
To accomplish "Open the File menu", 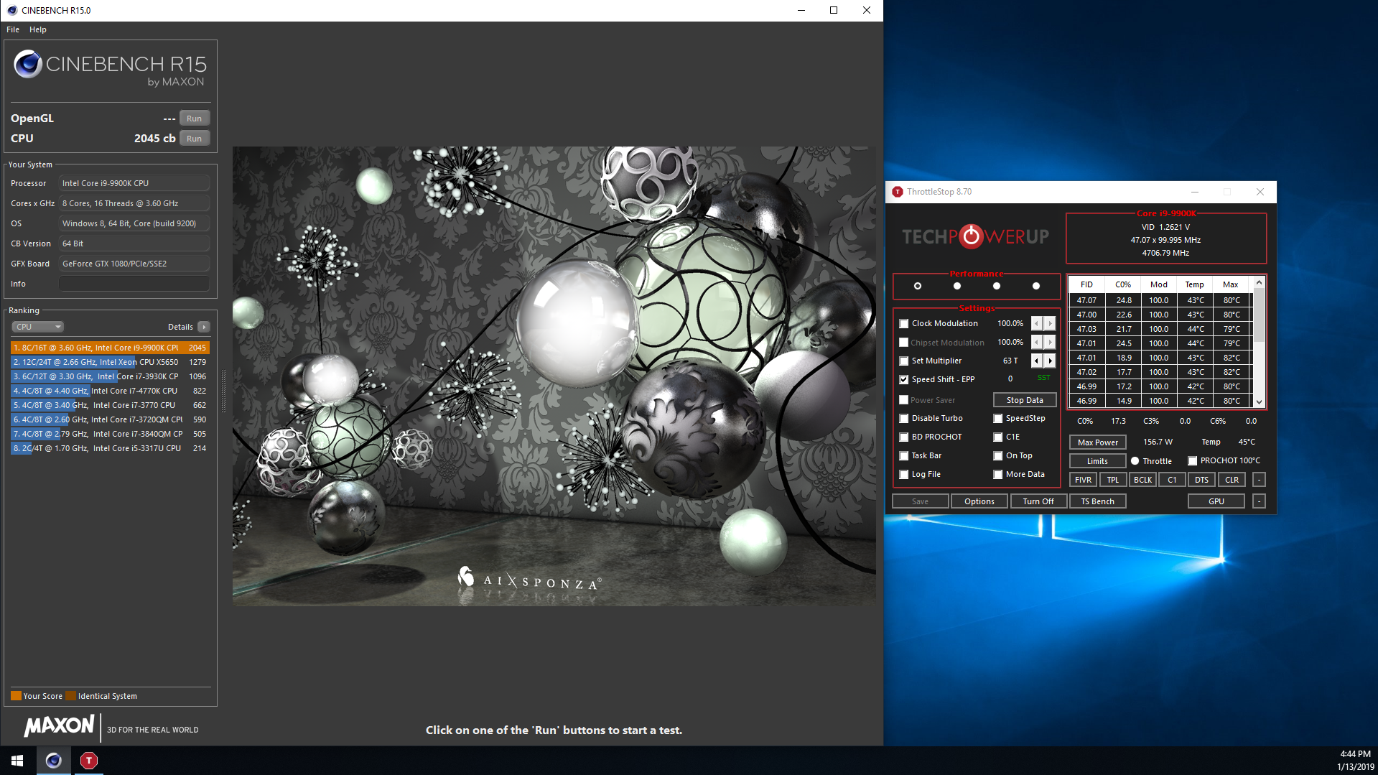I will click(x=13, y=29).
